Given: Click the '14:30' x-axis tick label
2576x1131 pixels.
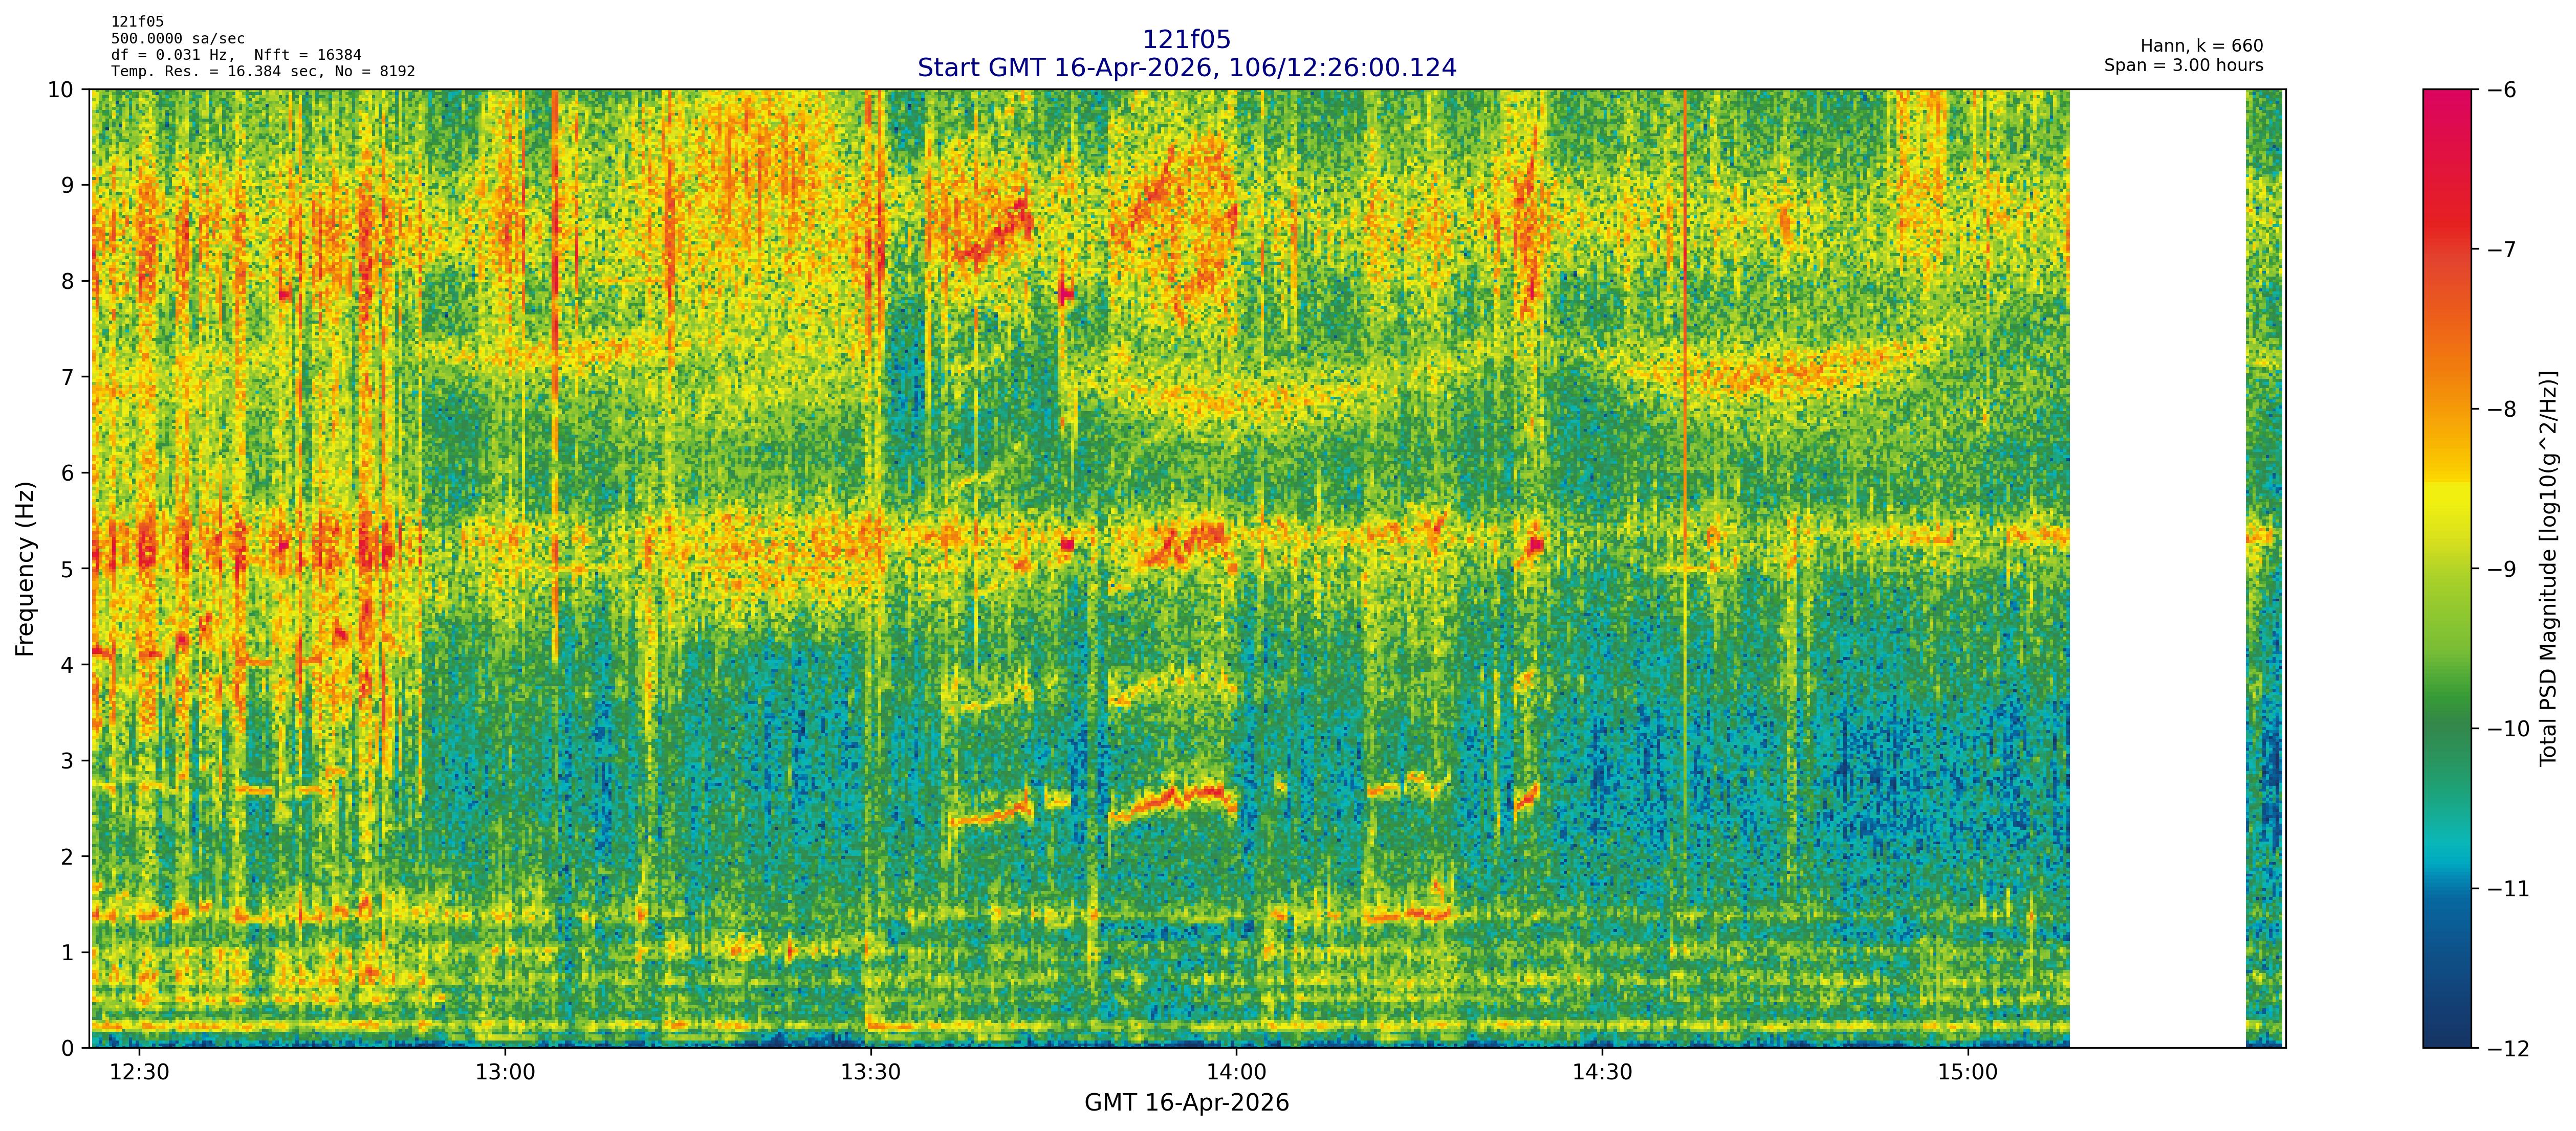Looking at the screenshot, I should coord(1601,1073).
